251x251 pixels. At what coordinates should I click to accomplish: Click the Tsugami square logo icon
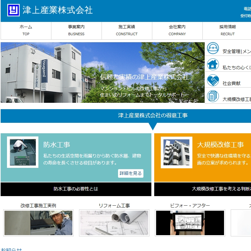tap(13, 10)
